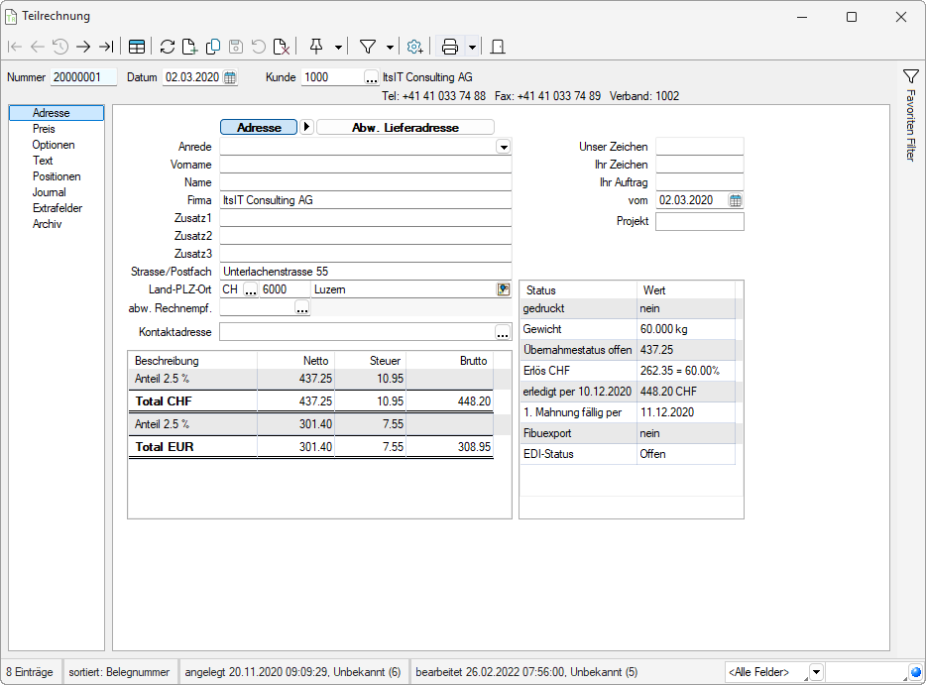Click the Kunde lookup ellipsis button

[371, 77]
